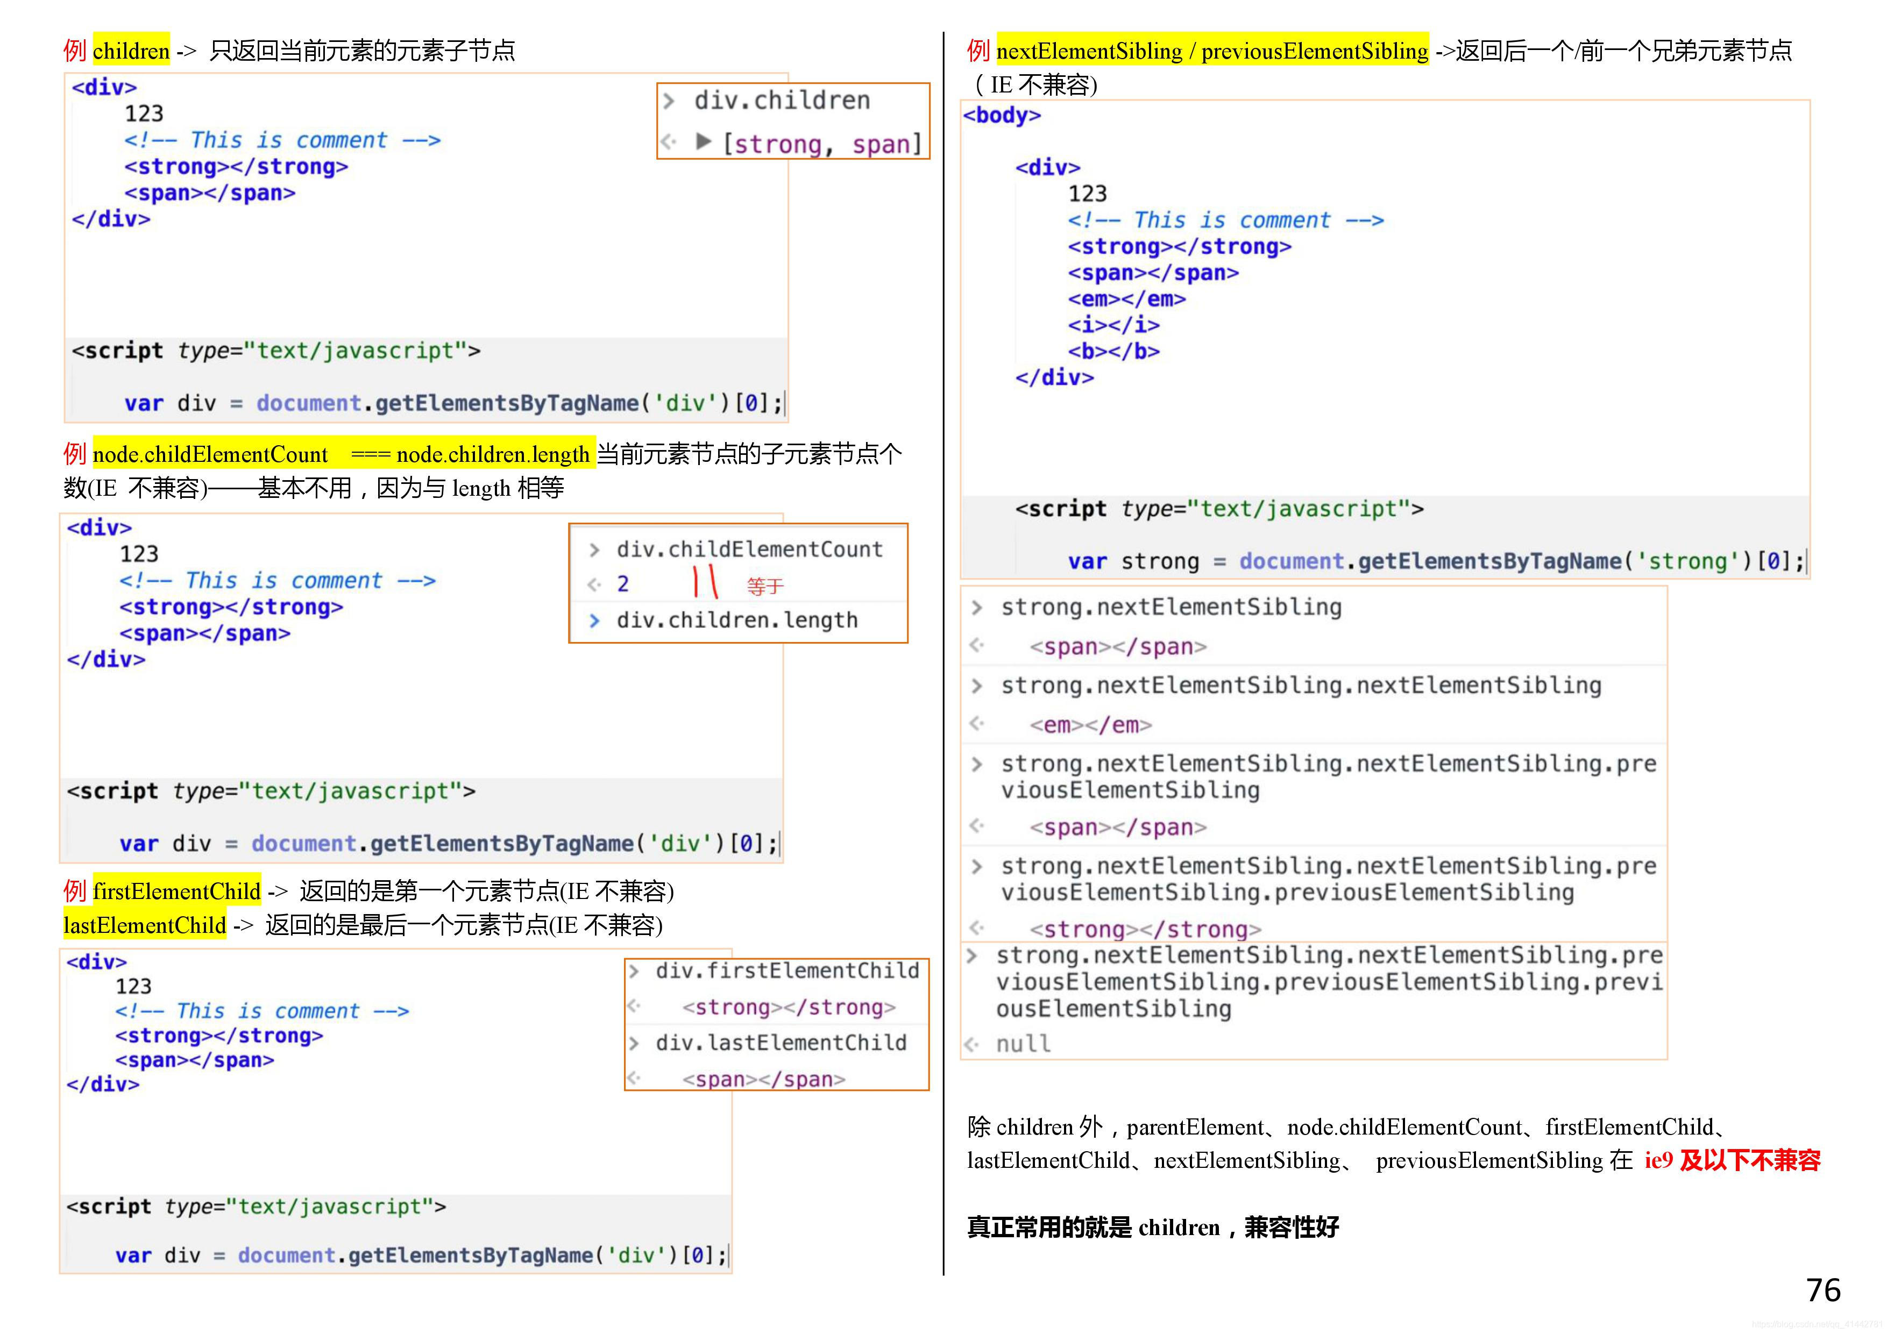Click the highlighted lastElementChild heading

pyautogui.click(x=145, y=926)
